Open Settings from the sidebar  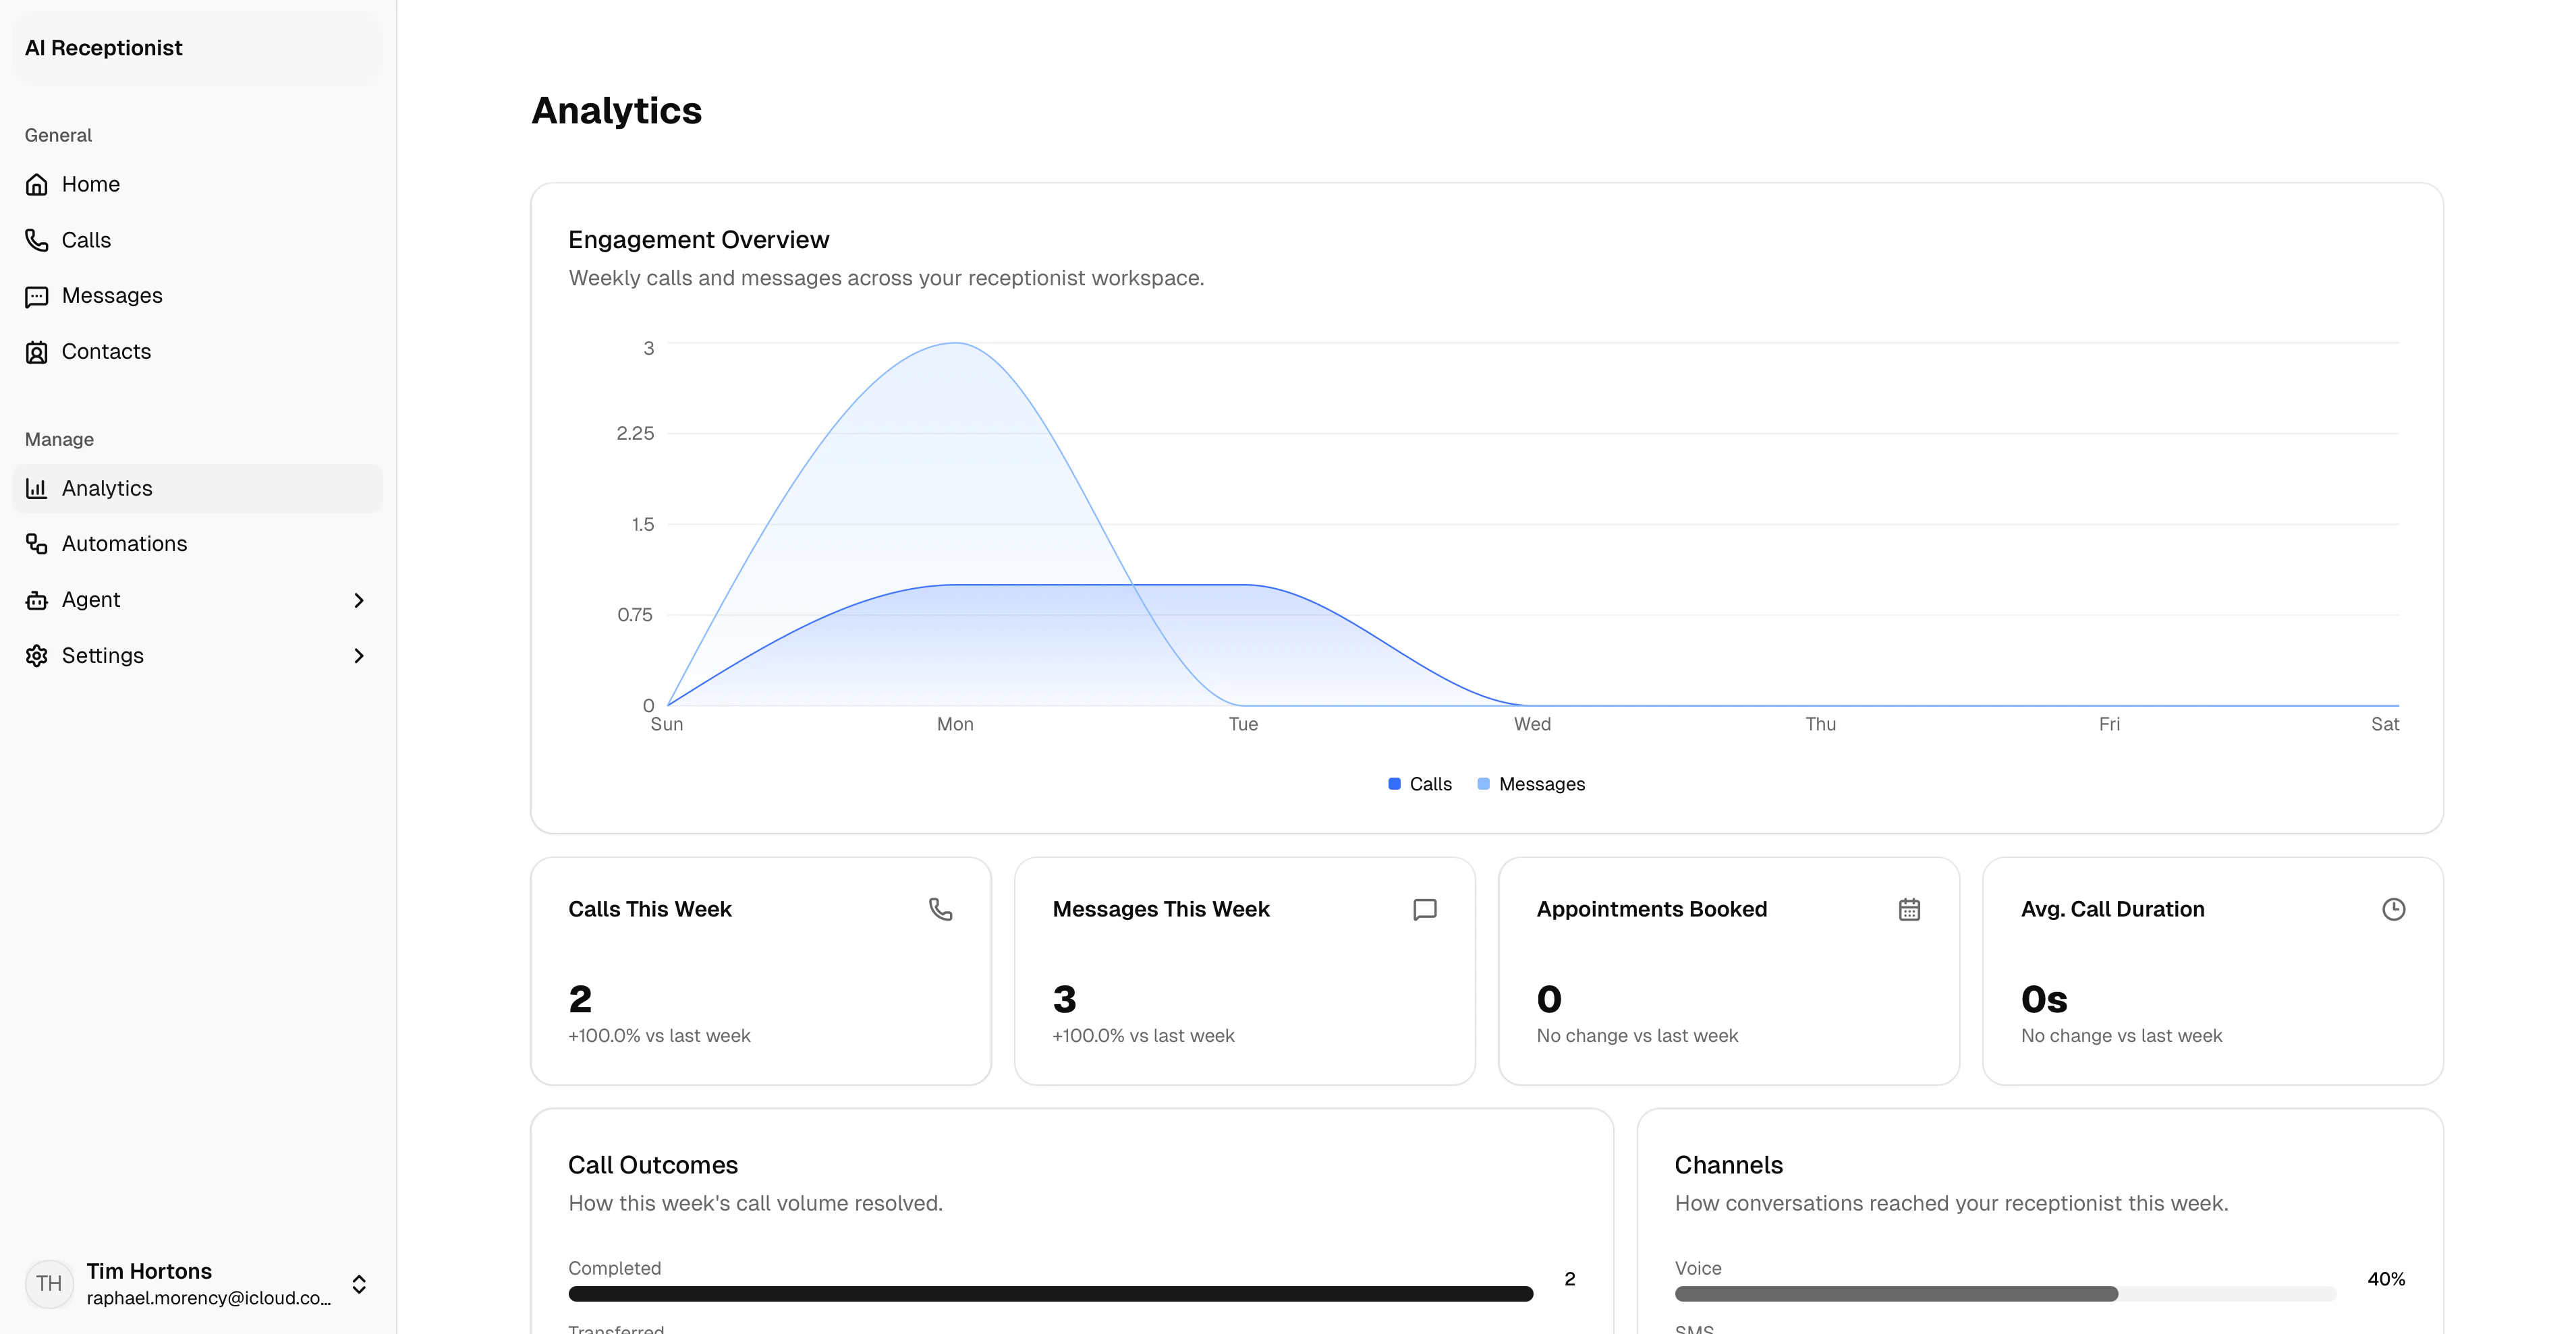pos(102,656)
